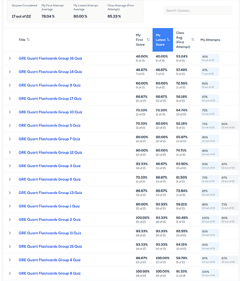Expand the Group 8 Quiz row chevron
This screenshot has height=281, width=240.
coord(10,273)
